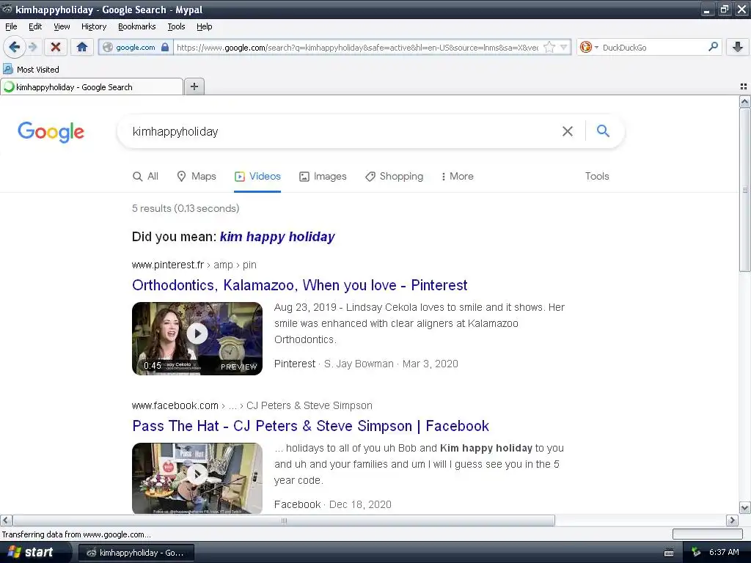
Task: Click the www.facebook.com breadcrumb text
Action: [x=175, y=405]
